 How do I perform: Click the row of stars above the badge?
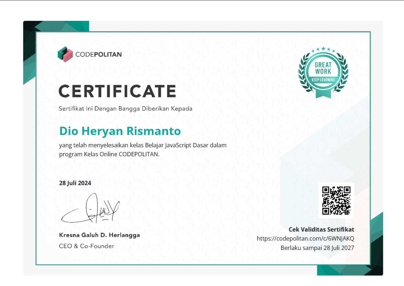pos(323,50)
